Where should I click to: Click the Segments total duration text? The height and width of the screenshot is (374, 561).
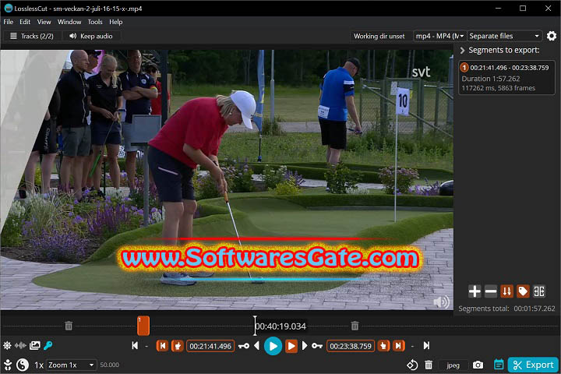pyautogui.click(x=506, y=309)
